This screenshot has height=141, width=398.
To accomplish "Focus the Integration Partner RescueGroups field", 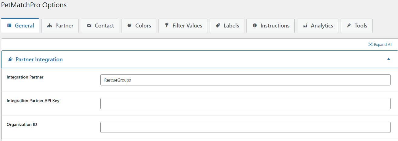I will click(x=246, y=80).
